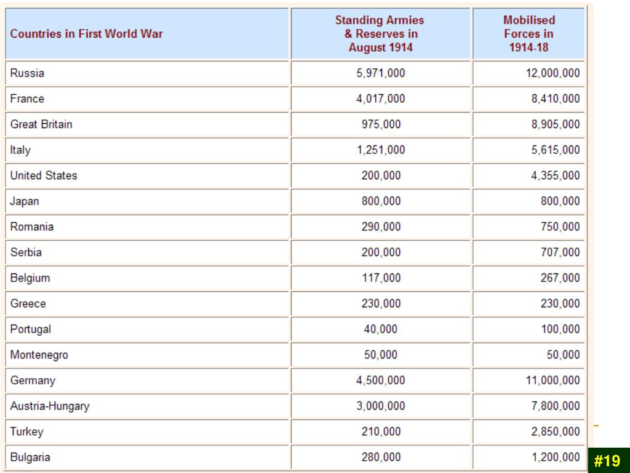Click the Serbia row label
Viewport: 630px width, 473px height.
pos(26,252)
